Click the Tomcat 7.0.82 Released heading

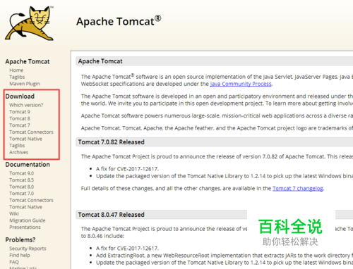point(111,142)
